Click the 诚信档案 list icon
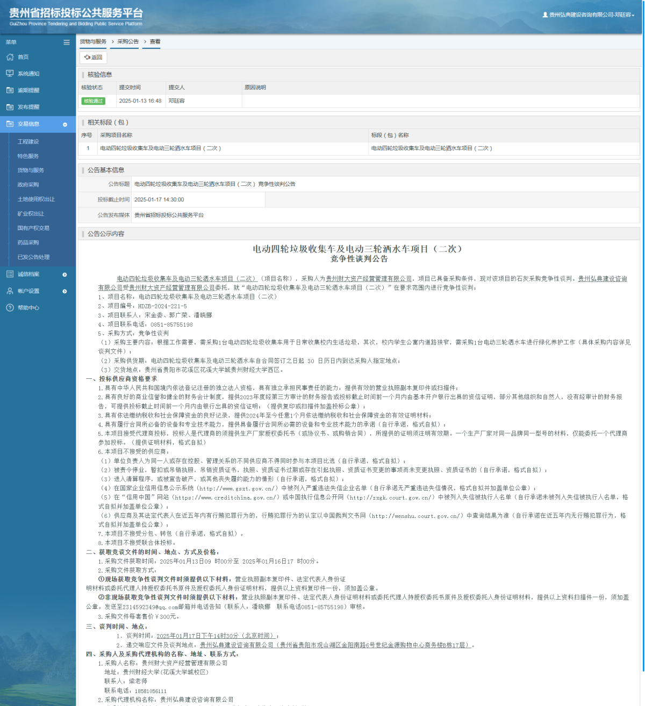 (10, 275)
